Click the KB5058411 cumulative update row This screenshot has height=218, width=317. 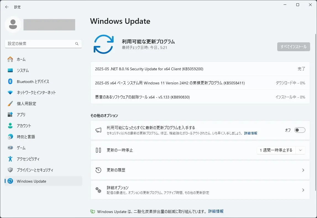click(x=200, y=83)
